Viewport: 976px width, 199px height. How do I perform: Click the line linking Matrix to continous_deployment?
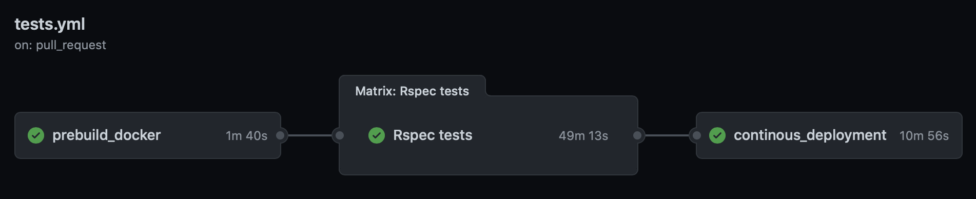click(667, 135)
